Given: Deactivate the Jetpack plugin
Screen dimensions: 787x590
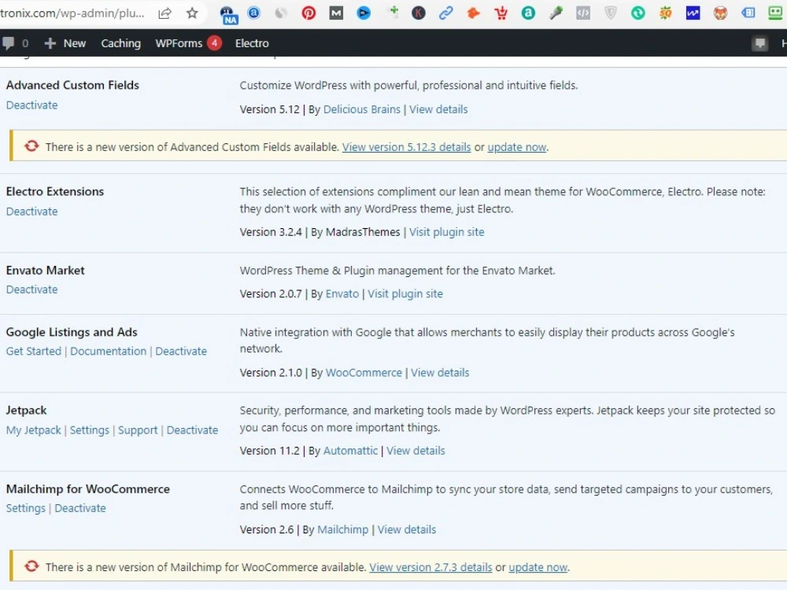Looking at the screenshot, I should click(x=192, y=430).
